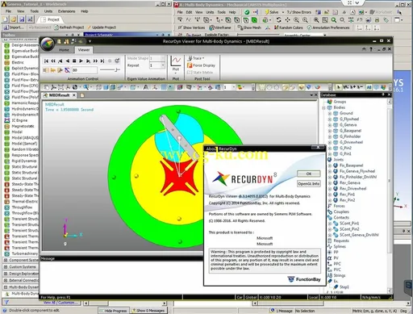Expand the Ground body node

click(x=330, y=113)
